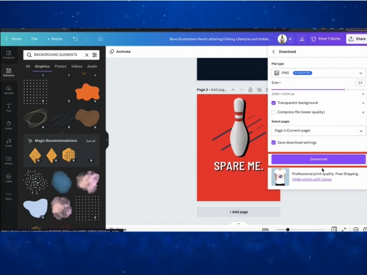Open search filter options icon
The width and height of the screenshot is (367, 275).
pos(95,55)
